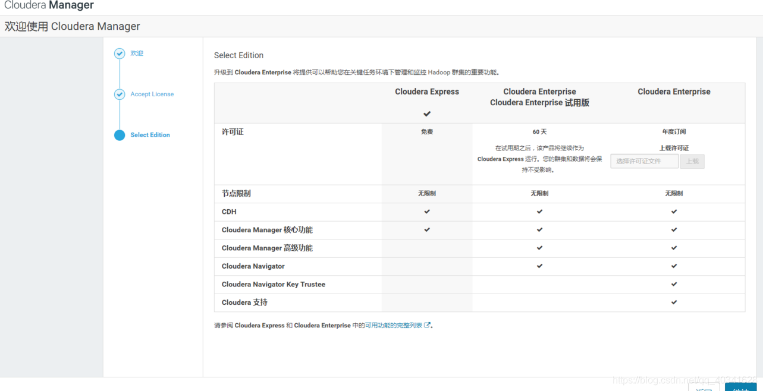Click the CDH checkmark in Cloudera Express column

[x=427, y=212]
